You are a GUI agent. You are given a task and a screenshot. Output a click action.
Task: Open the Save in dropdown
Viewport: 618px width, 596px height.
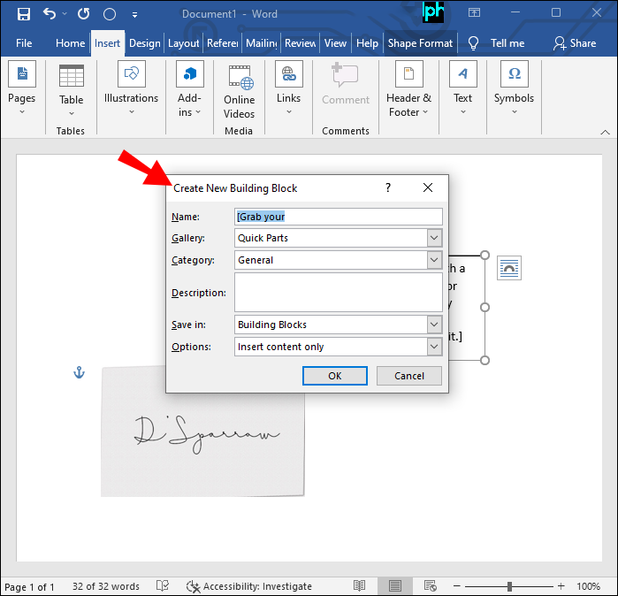pos(433,325)
